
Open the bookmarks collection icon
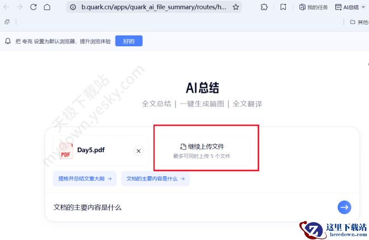click(283, 7)
